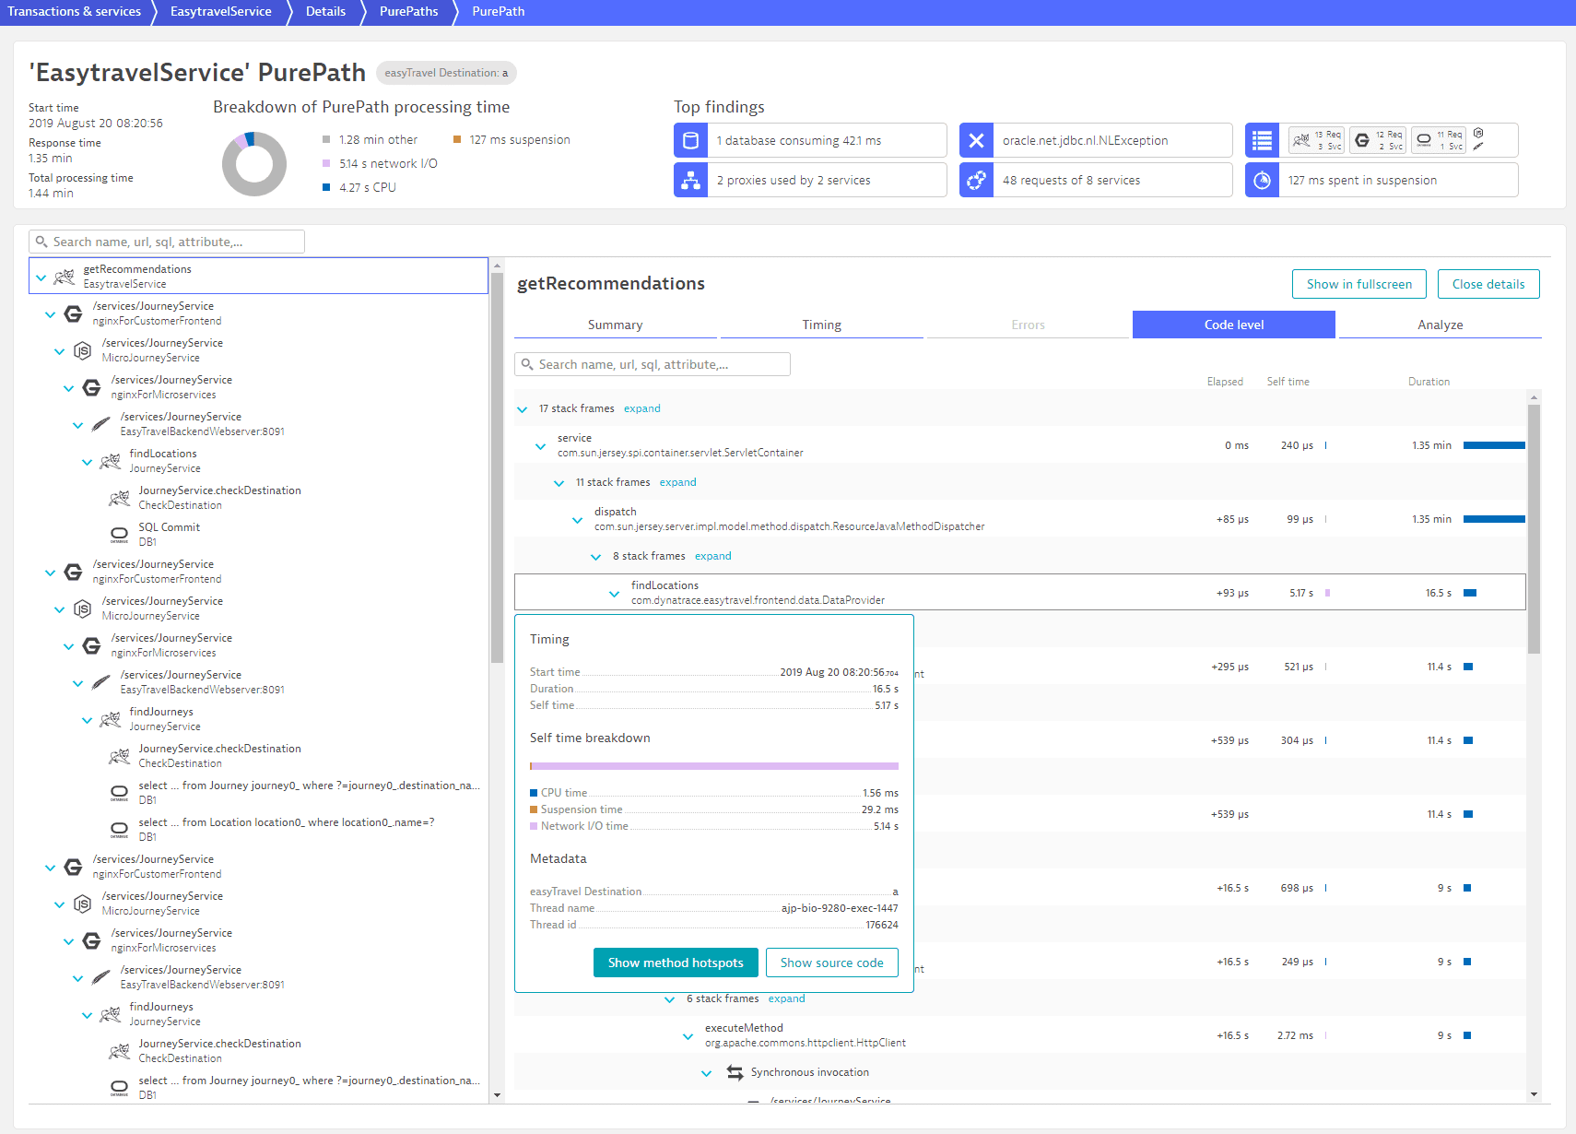
Task: Click nginx icon of first nginxForCustomerFrontend
Action: click(73, 313)
